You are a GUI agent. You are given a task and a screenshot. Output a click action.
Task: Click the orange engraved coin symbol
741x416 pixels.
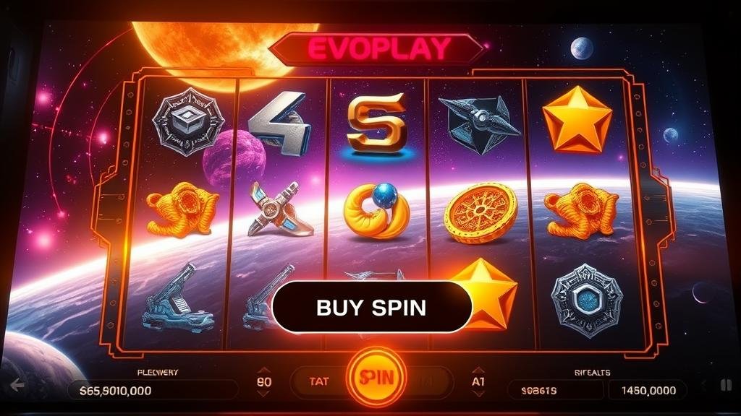(x=480, y=213)
